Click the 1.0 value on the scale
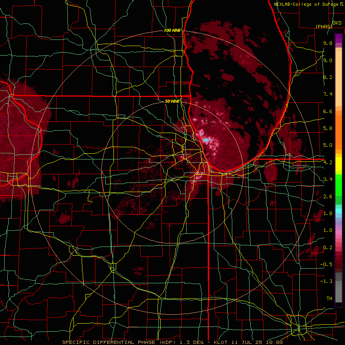The image size is (345, 345). click(x=328, y=230)
